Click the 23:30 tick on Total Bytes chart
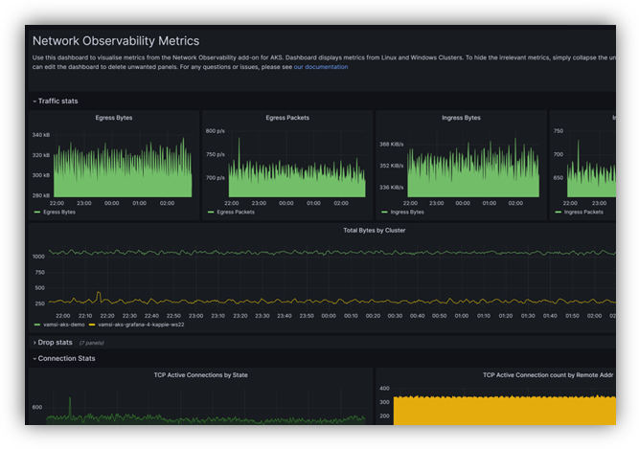Viewport: 639px width, 449px height. pyautogui.click(x=262, y=316)
